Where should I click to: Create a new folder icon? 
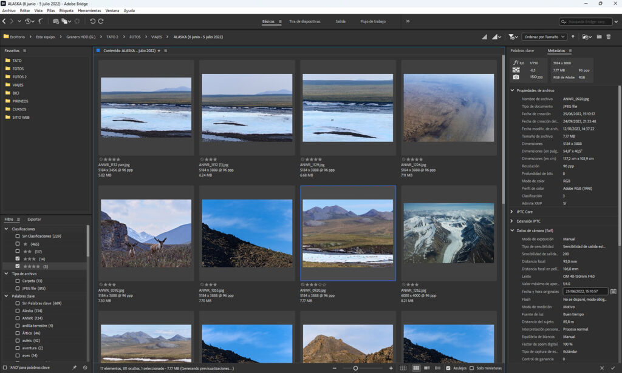(x=600, y=37)
